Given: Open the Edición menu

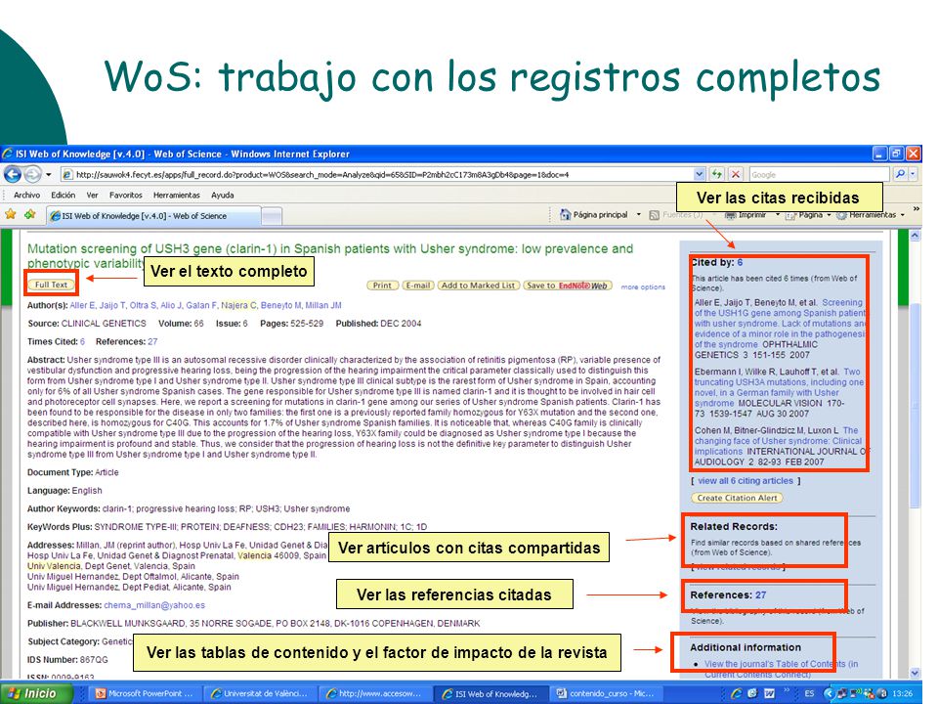Looking at the screenshot, I should click(x=63, y=196).
